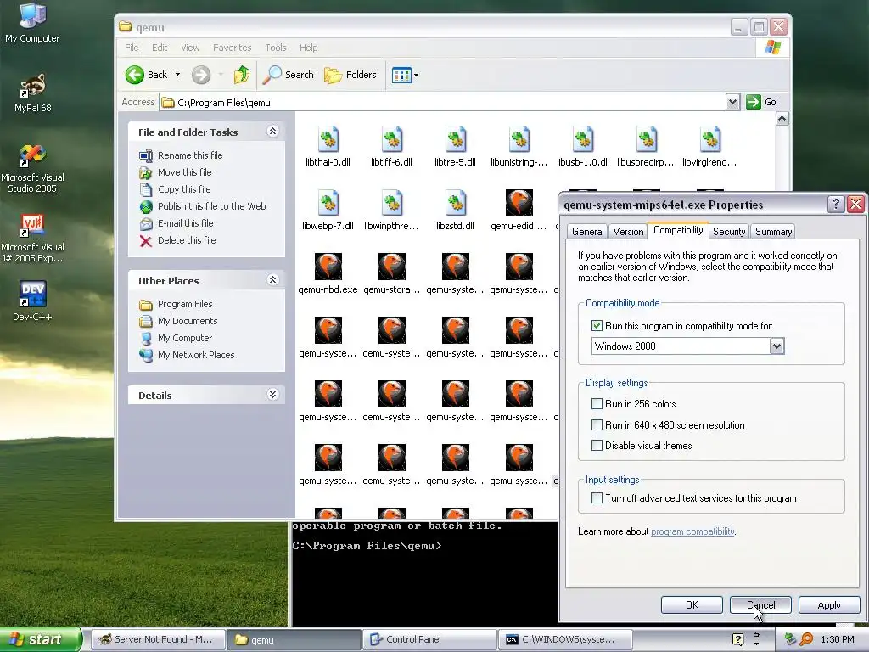Select the libvirglrend... dll icon
The width and height of the screenshot is (869, 652).
710,139
